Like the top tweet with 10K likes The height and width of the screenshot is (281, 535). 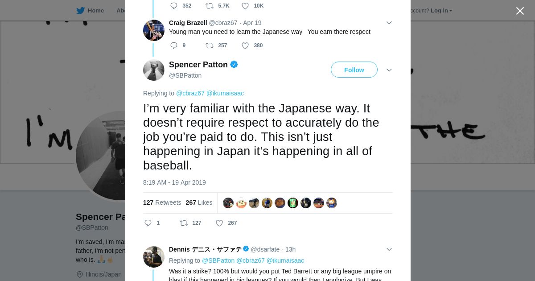point(245,6)
